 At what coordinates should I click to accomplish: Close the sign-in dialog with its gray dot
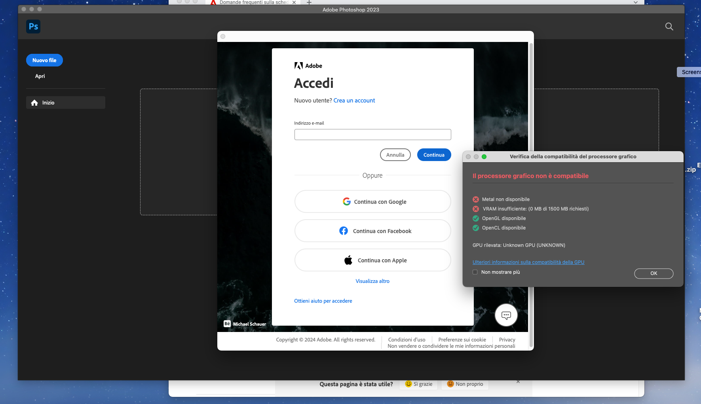[223, 36]
